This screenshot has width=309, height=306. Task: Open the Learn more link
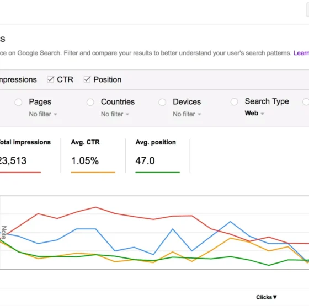click(x=301, y=53)
